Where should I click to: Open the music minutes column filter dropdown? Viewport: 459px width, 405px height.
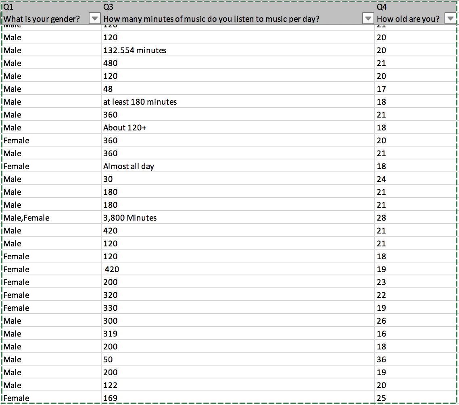tap(368, 19)
